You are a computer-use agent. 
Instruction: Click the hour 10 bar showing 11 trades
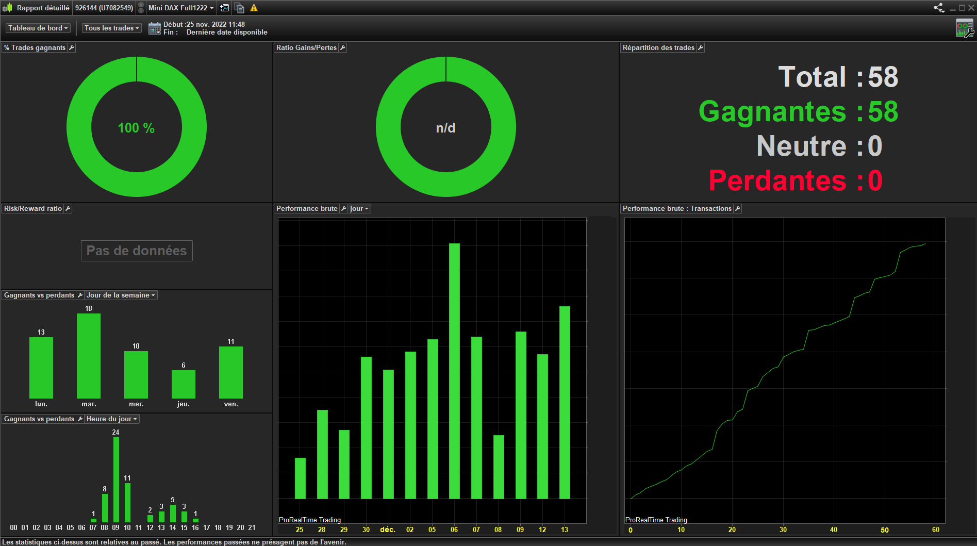(127, 503)
